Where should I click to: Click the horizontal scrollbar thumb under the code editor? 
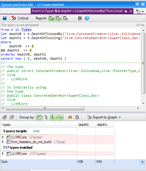point(45,108)
